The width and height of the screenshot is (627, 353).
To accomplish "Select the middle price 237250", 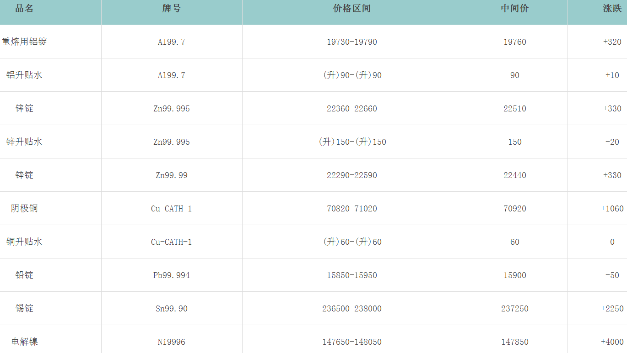I will 515,309.
